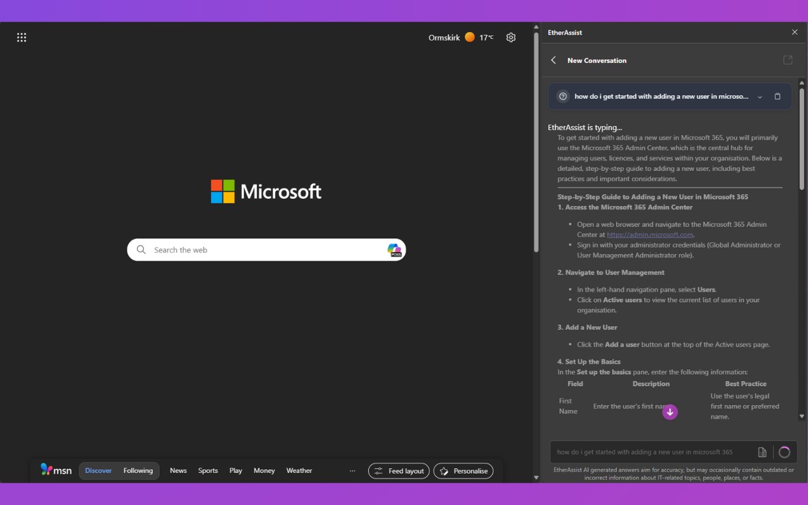
Task: Click the EtherAssist panel title
Action: tap(565, 32)
